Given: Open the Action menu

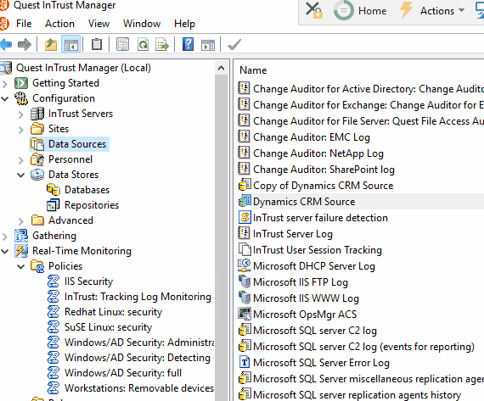Looking at the screenshot, I should pyautogui.click(x=60, y=24).
